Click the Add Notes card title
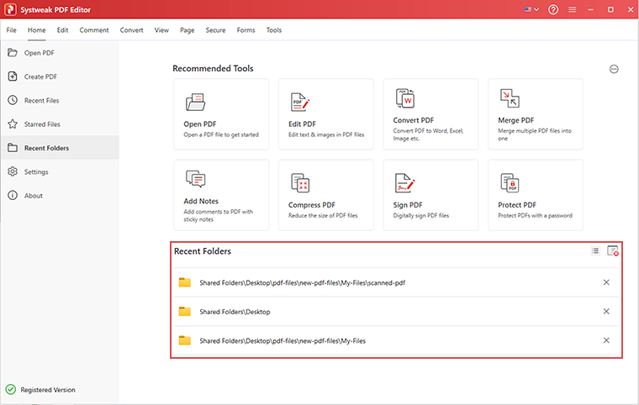Viewport: 639px width, 405px height. 201,202
